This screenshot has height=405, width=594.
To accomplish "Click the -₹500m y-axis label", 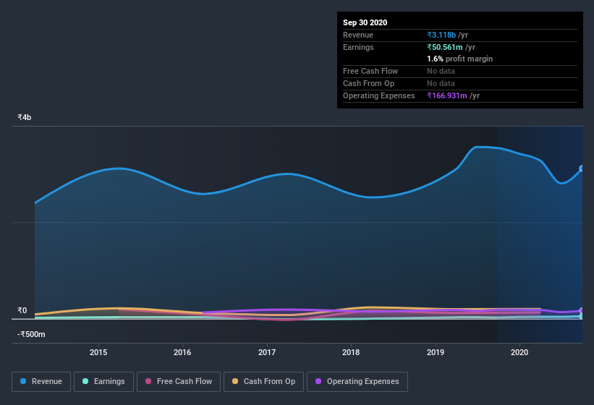I will point(31,334).
